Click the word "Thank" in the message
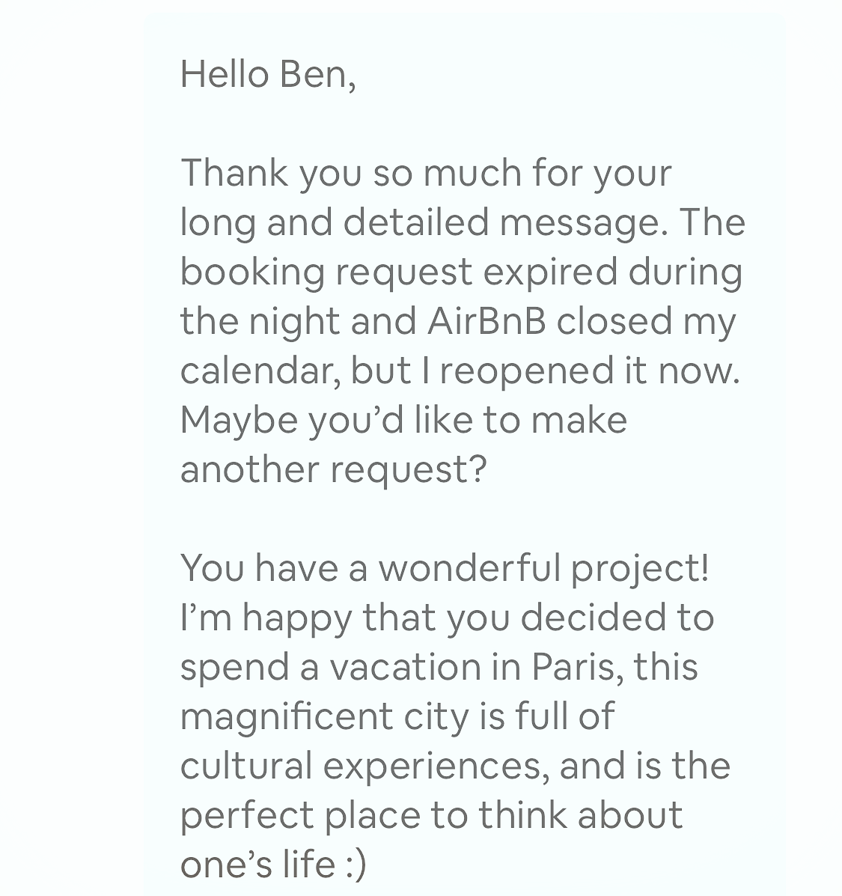The image size is (842, 896). click(x=235, y=173)
